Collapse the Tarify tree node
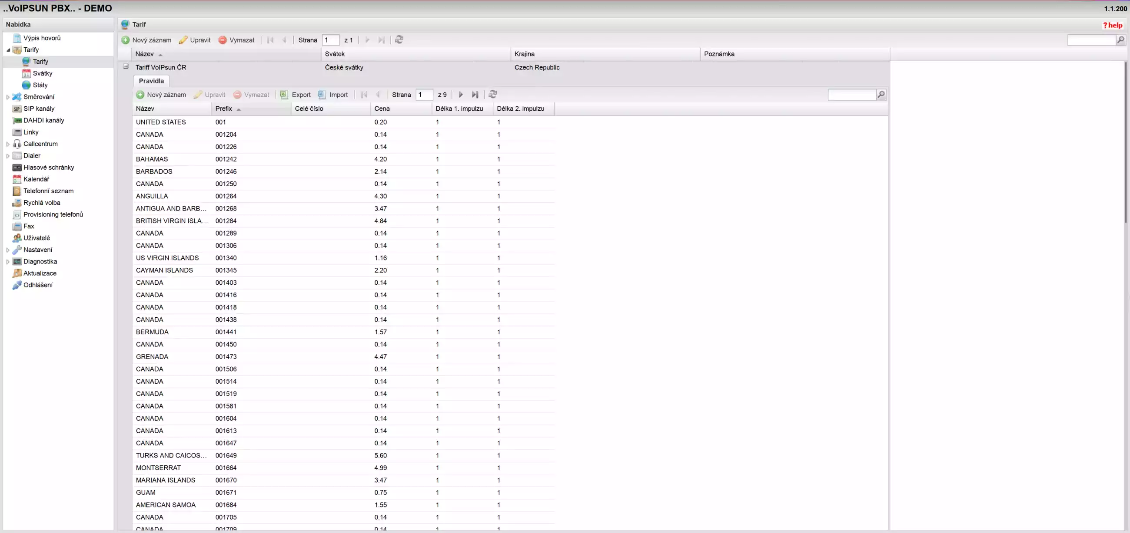 8,50
